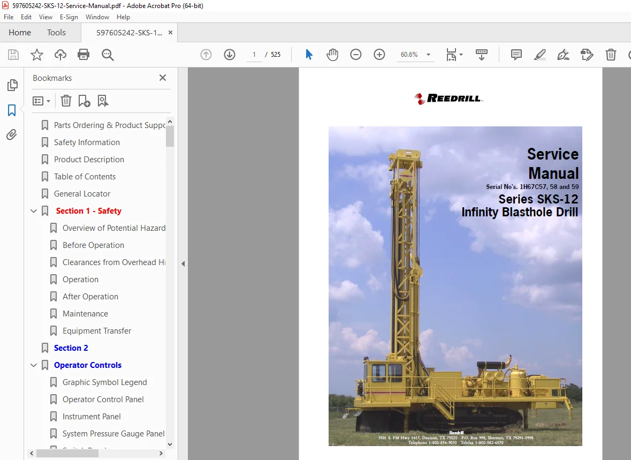Click the find current bookmark icon
This screenshot has height=460, width=631.
[103, 101]
